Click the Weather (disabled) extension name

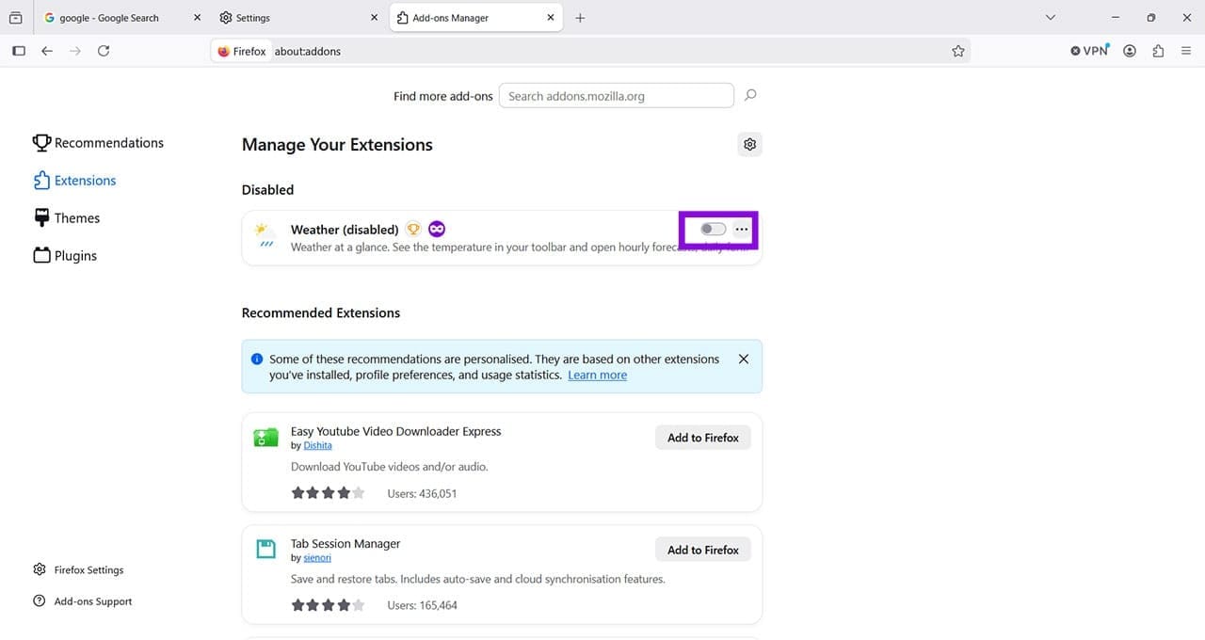(x=345, y=230)
